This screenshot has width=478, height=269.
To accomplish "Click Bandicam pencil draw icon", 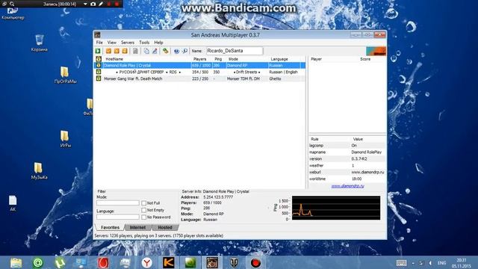I will (101, 4).
